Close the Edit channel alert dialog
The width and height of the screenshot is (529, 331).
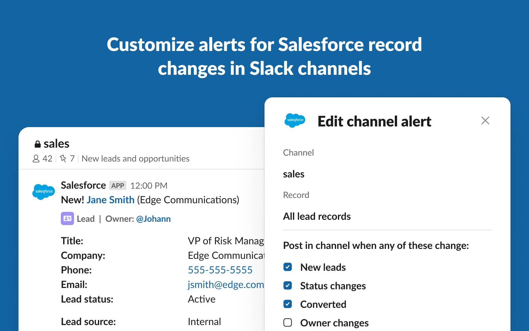click(x=485, y=120)
